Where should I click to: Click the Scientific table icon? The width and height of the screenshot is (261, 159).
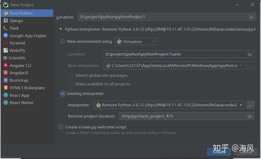pos(5,58)
